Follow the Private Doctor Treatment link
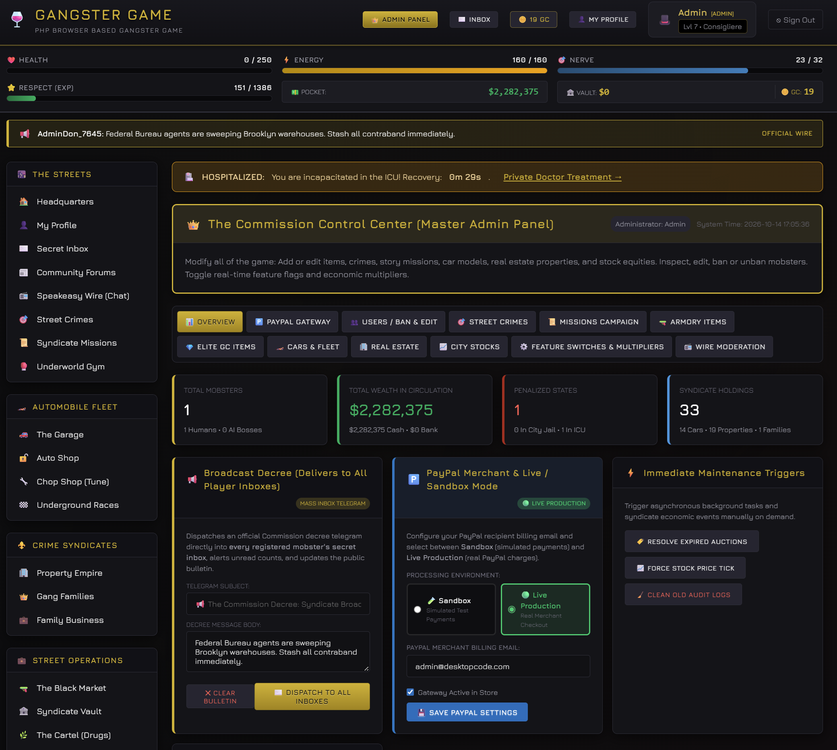Viewport: 837px width, 750px height. click(562, 177)
